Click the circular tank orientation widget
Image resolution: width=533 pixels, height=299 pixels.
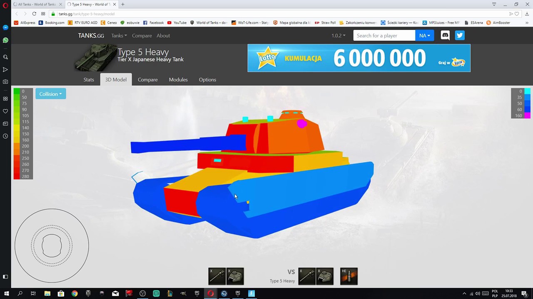tap(52, 246)
